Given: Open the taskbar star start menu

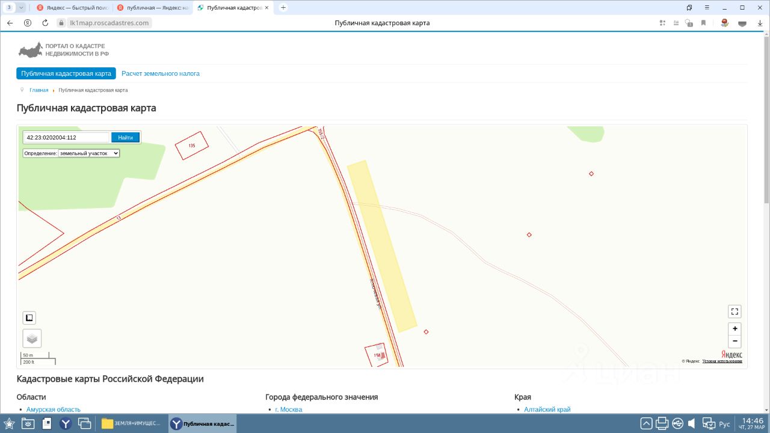Looking at the screenshot, I should coord(9,423).
